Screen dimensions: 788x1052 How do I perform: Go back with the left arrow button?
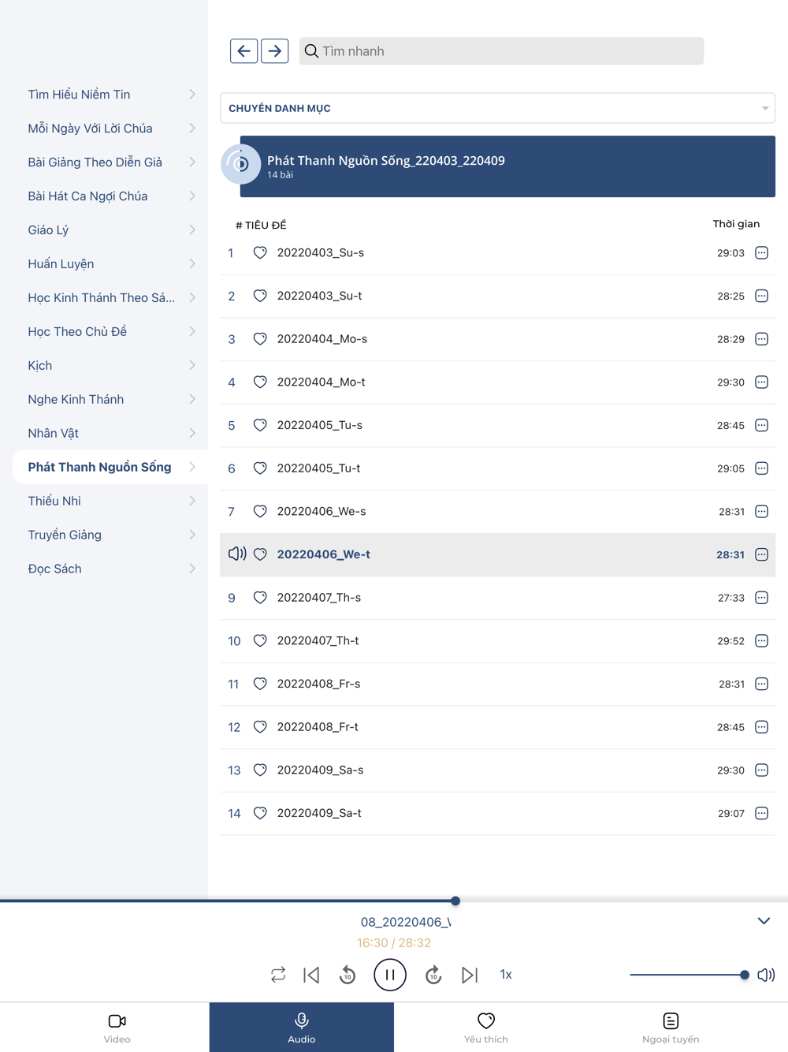coord(243,51)
